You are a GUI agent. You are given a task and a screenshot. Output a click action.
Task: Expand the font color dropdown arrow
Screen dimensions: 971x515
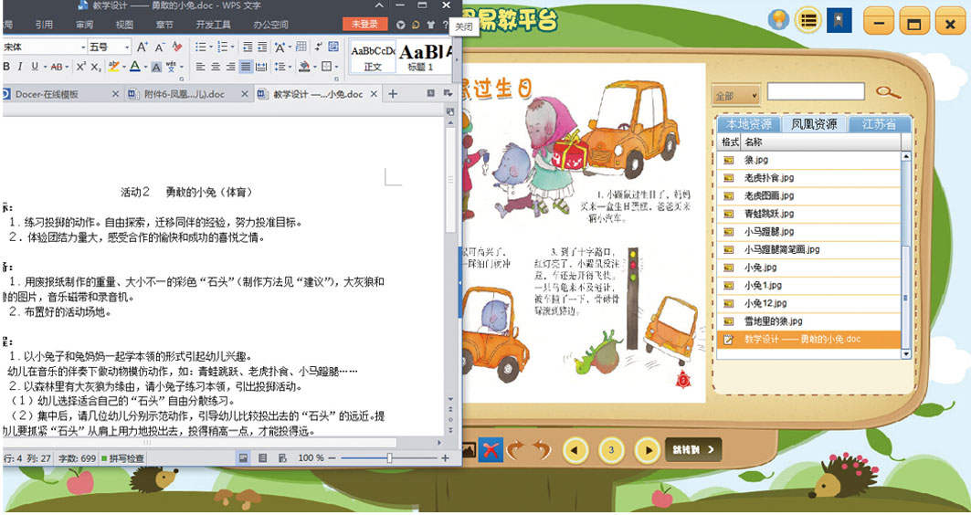click(x=145, y=67)
